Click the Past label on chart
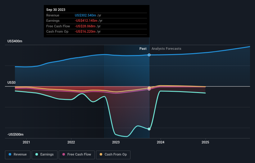Screen dimensions: 255x163 pos(143,49)
